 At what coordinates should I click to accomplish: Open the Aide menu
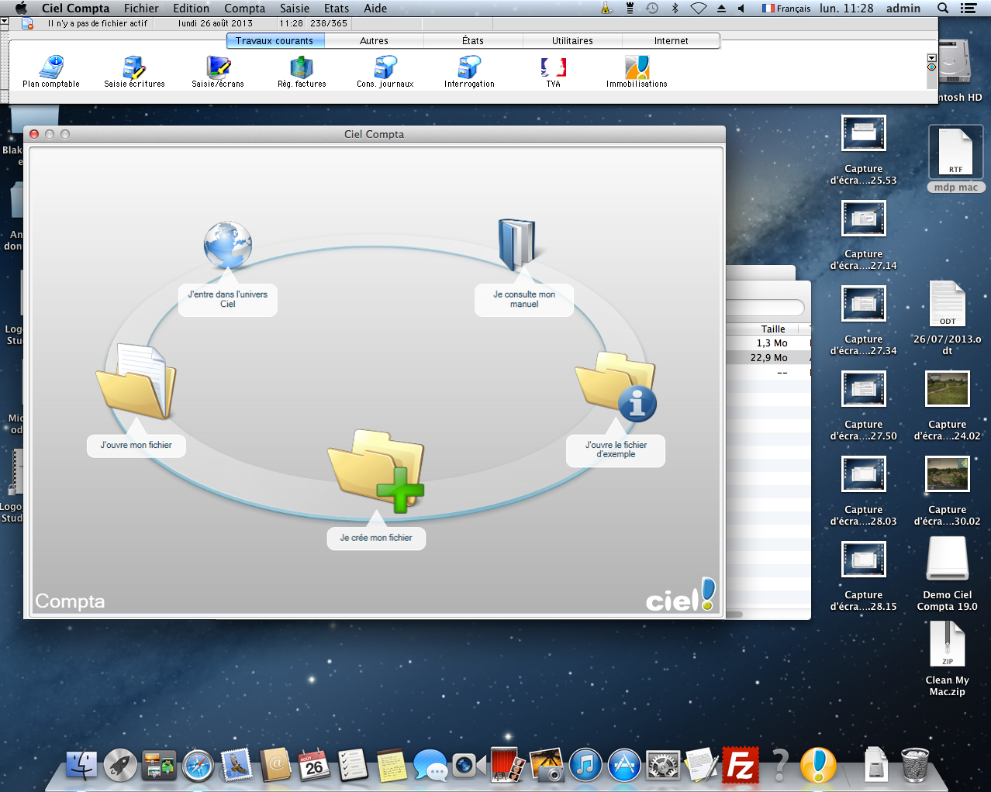[x=375, y=9]
